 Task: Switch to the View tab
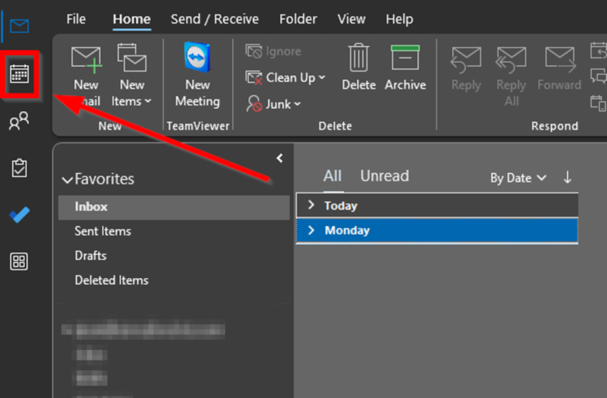click(x=352, y=19)
